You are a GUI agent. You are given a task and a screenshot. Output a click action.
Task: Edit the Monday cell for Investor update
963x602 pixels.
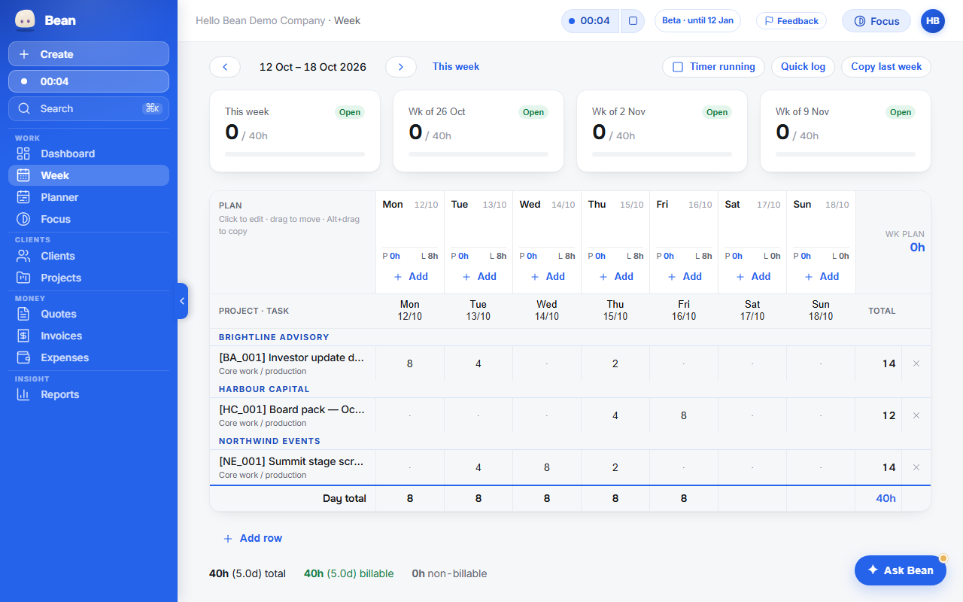(x=410, y=363)
